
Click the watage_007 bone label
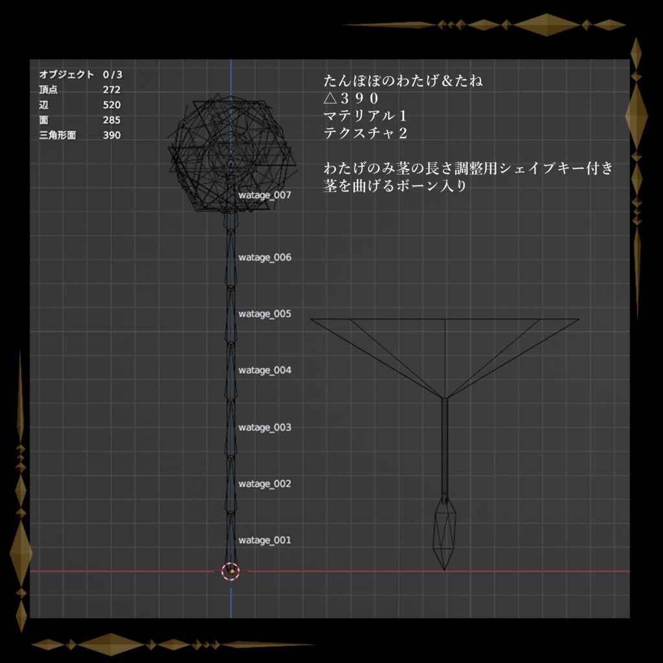click(x=265, y=196)
